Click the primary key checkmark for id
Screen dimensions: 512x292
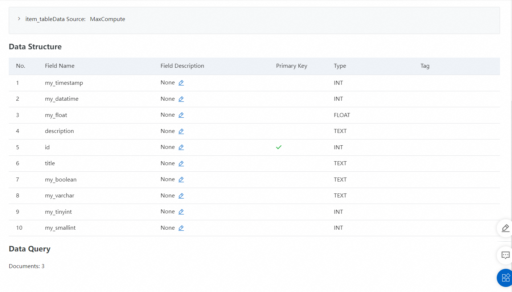[279, 147]
